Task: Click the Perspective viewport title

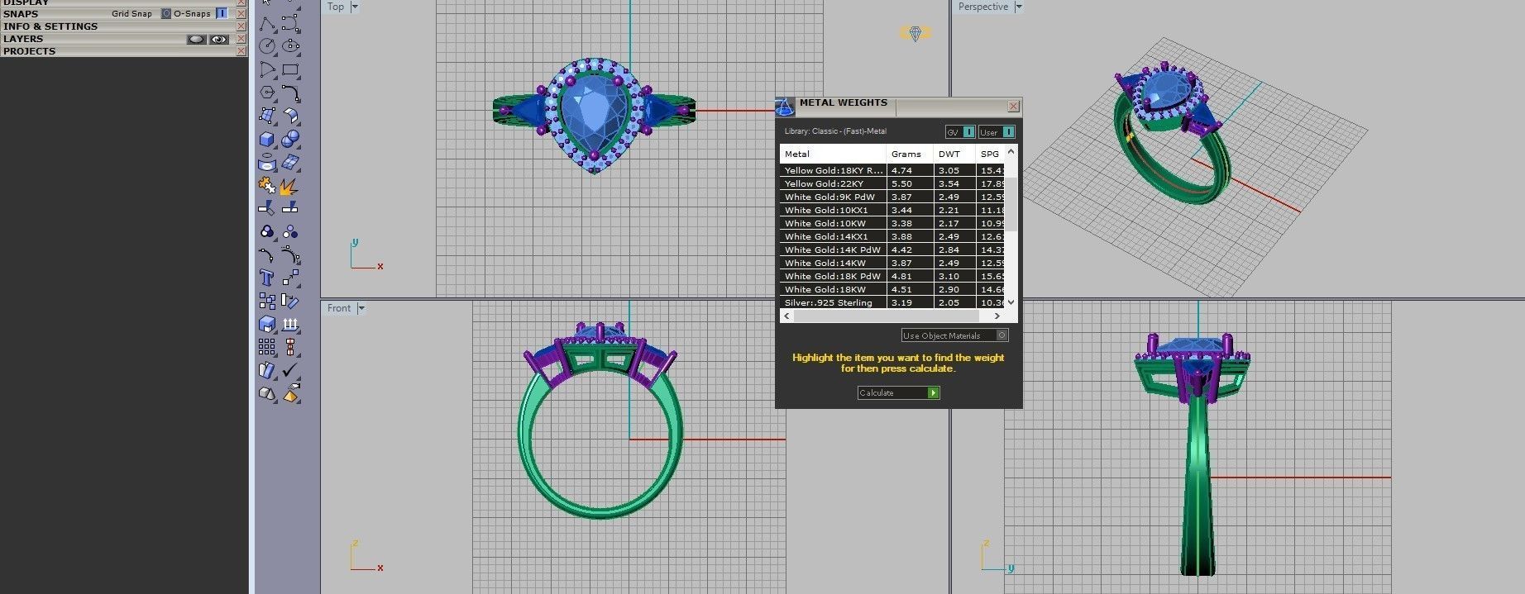Action: pyautogui.click(x=983, y=7)
